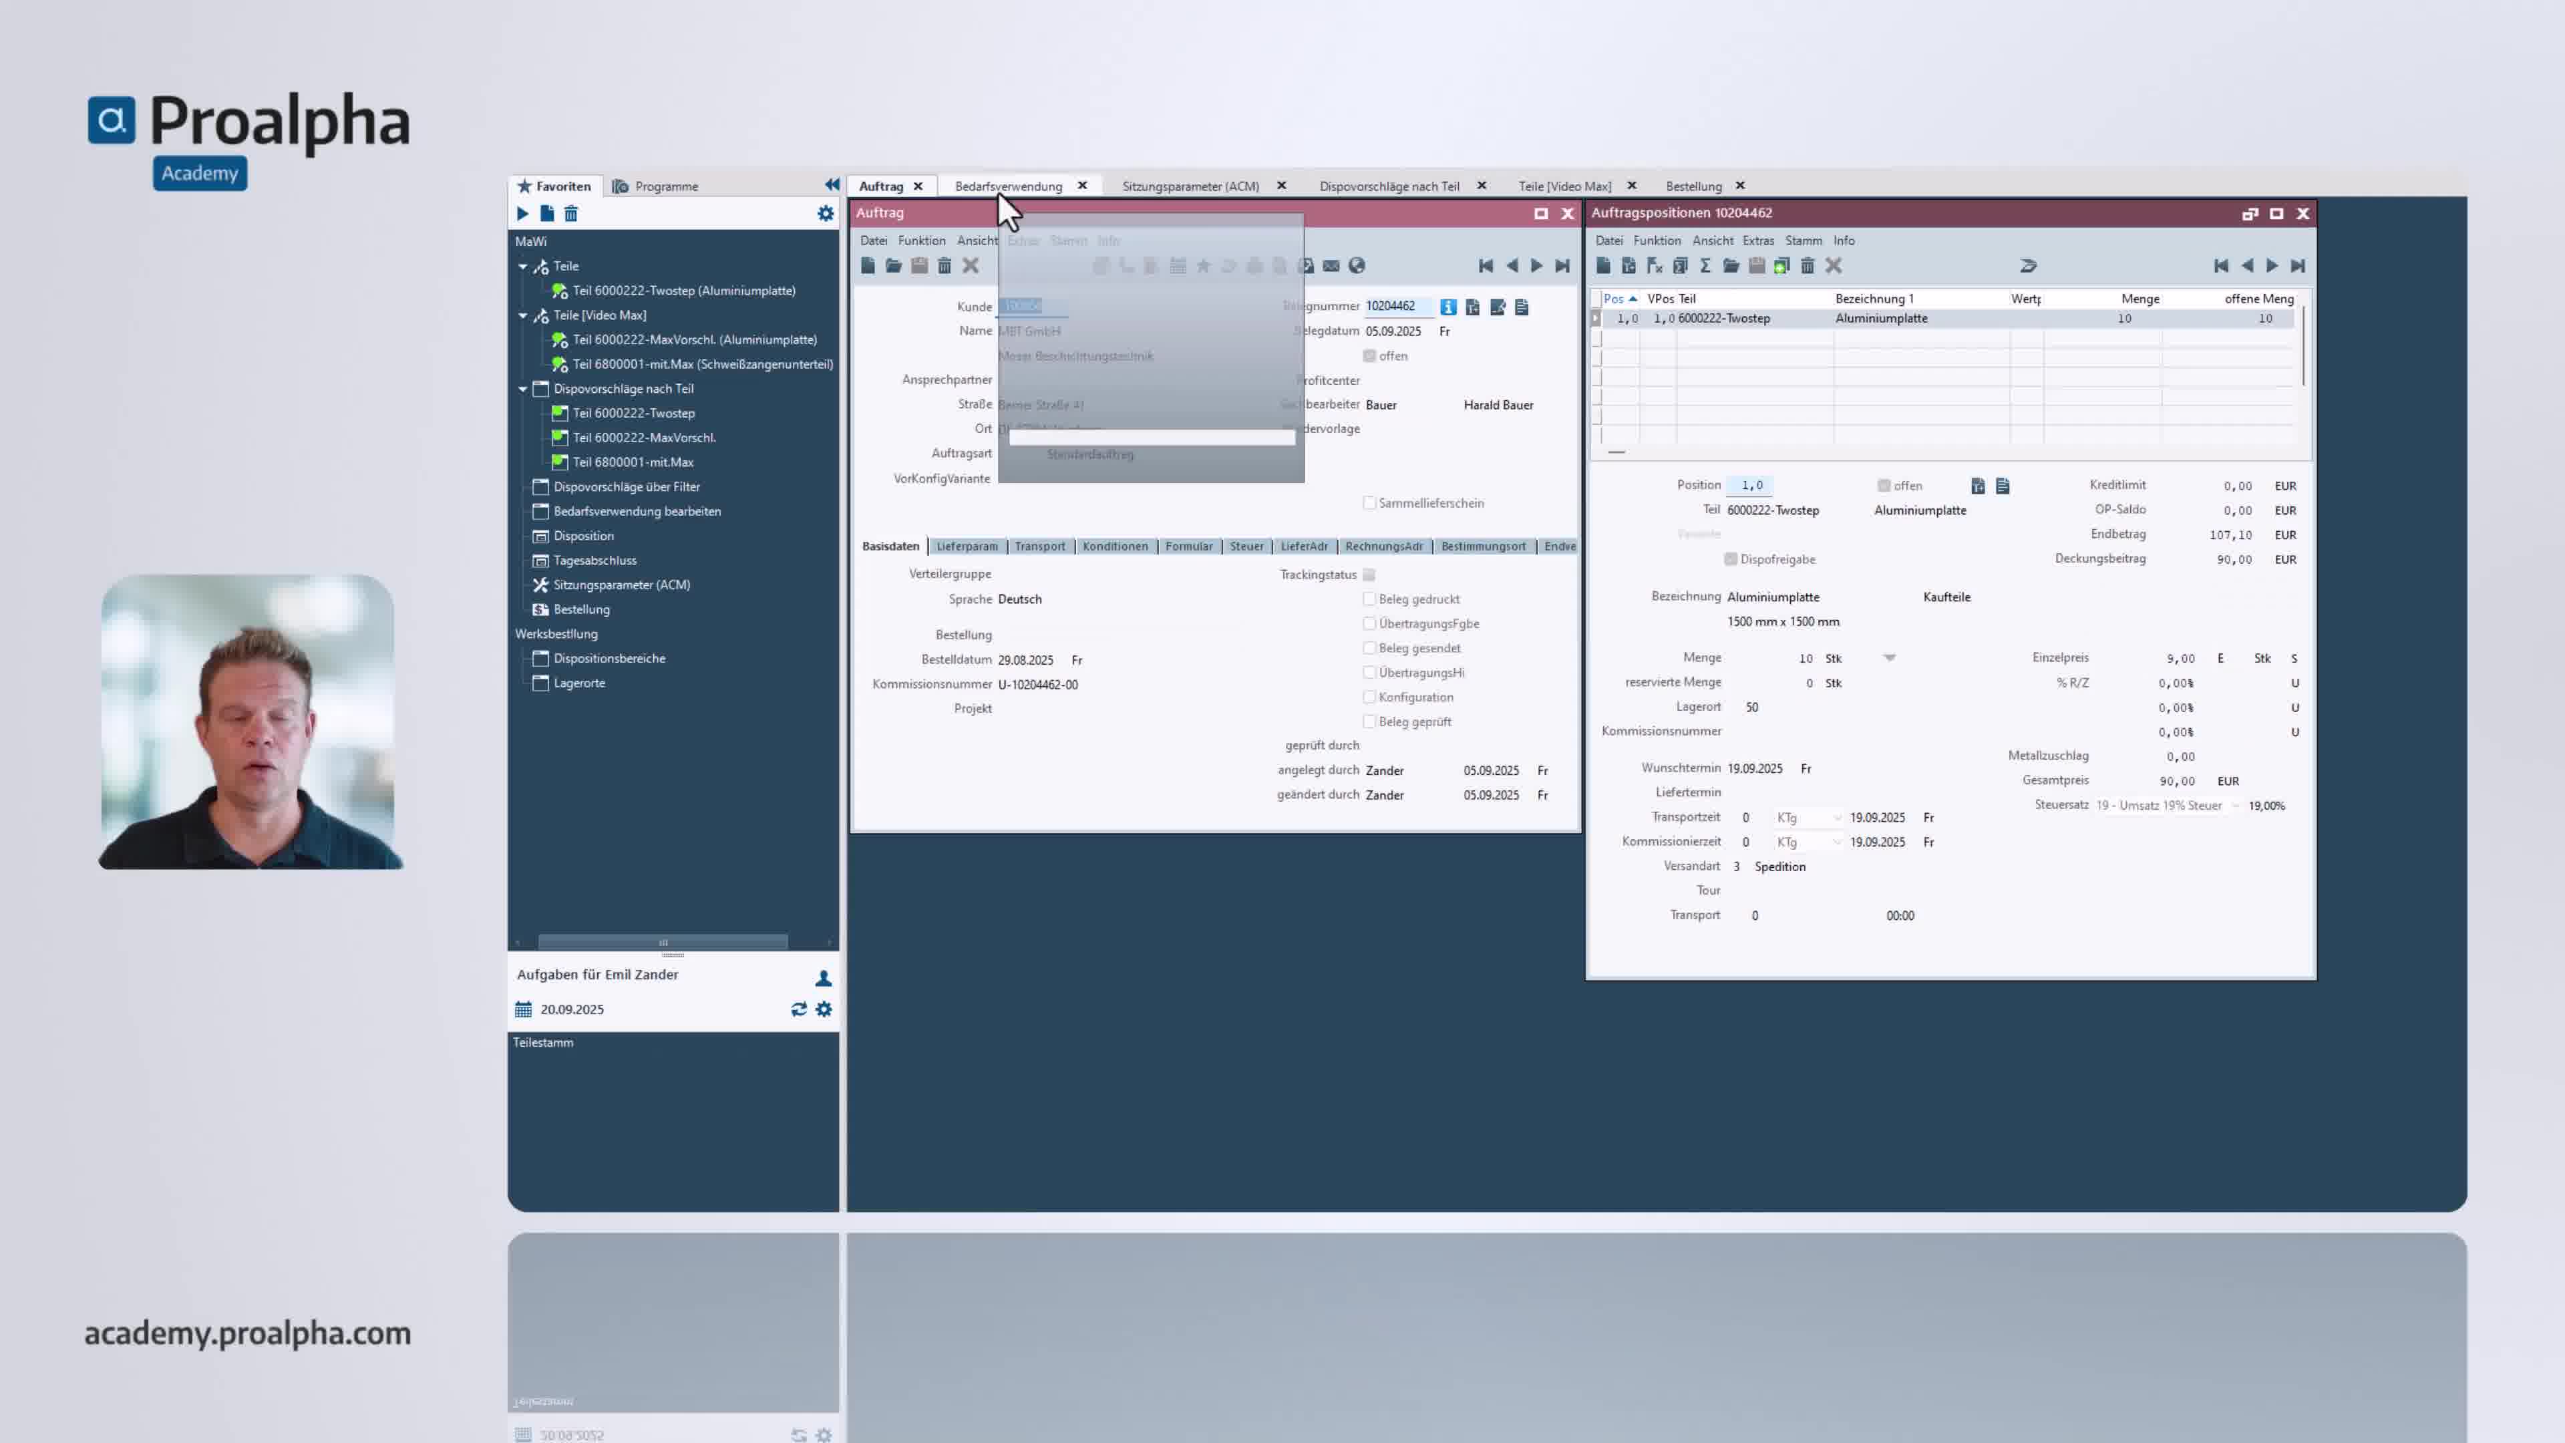This screenshot has height=1443, width=2565.
Task: Open Konditionen tab in Auftrag
Action: tap(1114, 546)
